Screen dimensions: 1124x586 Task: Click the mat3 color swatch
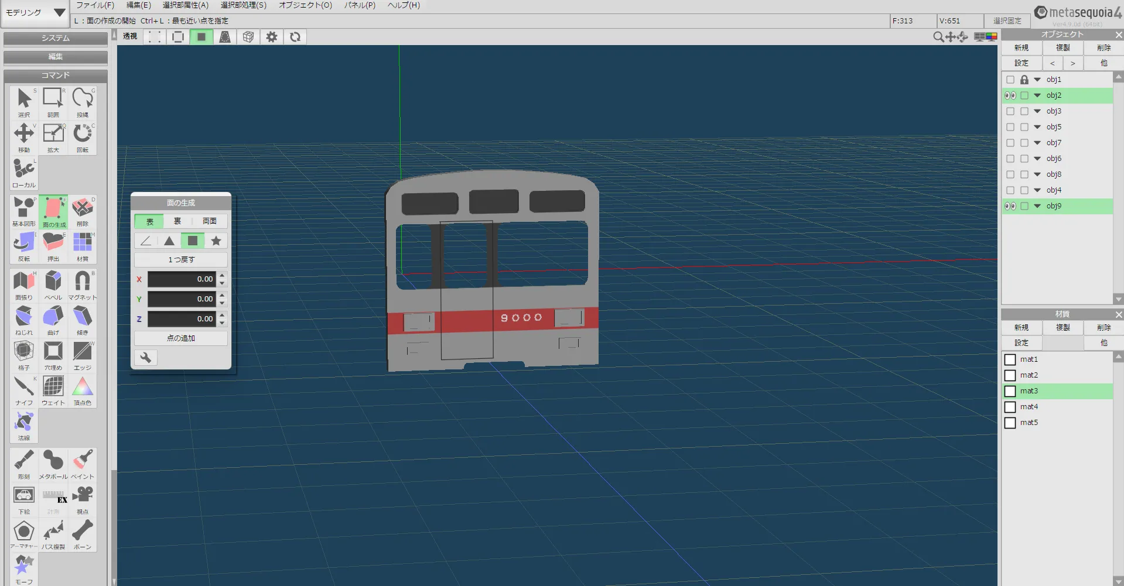click(x=1010, y=391)
